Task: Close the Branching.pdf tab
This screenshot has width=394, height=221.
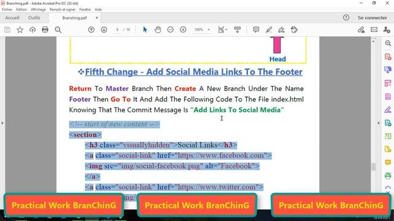Action: (97, 18)
